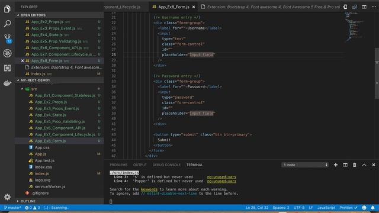
Task: Maximize the panel with up chevron
Action: pos(364,164)
